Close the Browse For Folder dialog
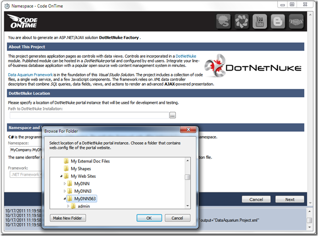318x236 pixels. [x=188, y=129]
